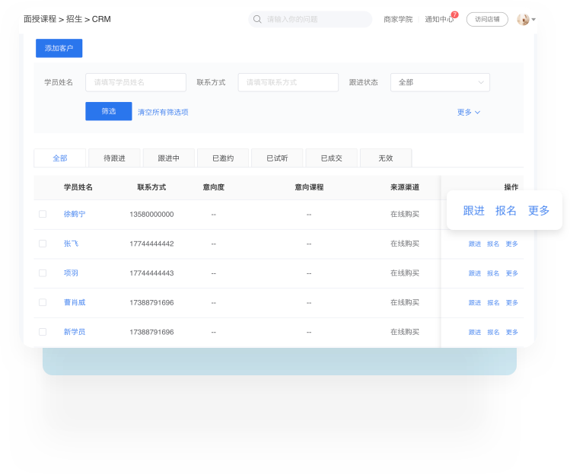Switch to the 待跟进 tab

click(114, 158)
